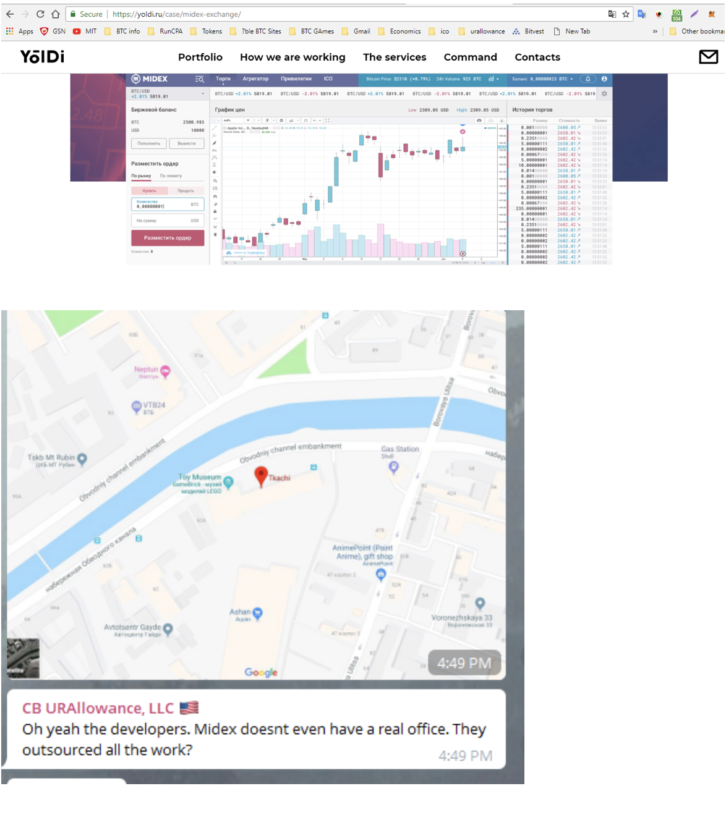Open the Bitvest bookmark
Image resolution: width=726 pixels, height=820 pixels.
click(x=528, y=31)
